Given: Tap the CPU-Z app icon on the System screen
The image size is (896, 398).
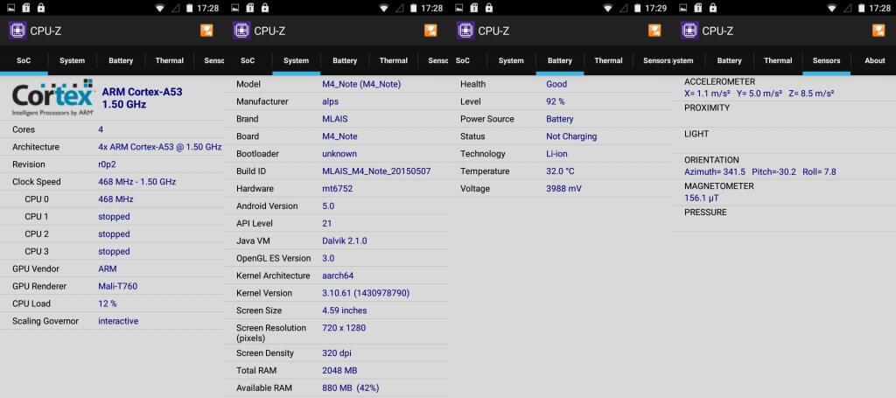Looking at the screenshot, I should 241,31.
